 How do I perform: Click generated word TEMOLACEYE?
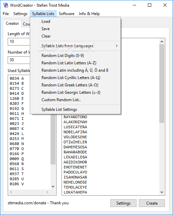tap(75, 187)
